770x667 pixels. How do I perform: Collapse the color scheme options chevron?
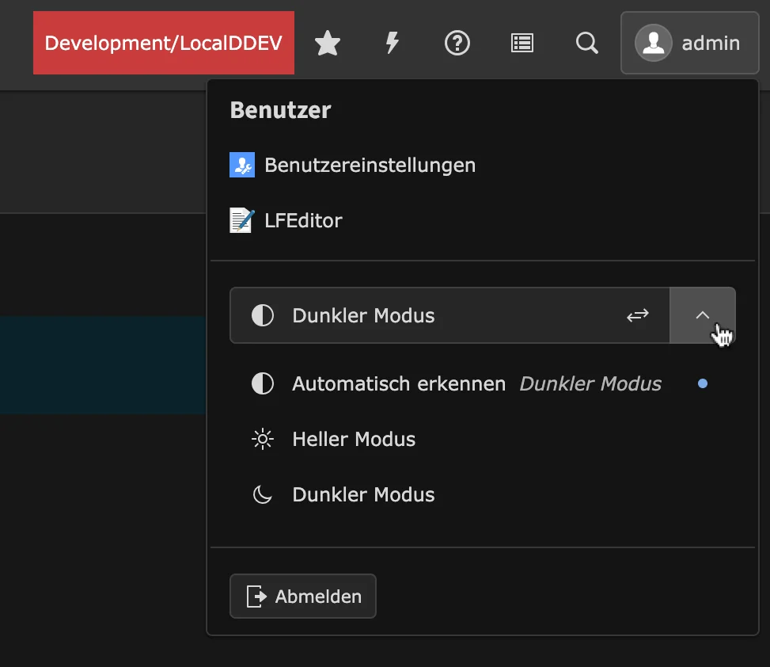(703, 315)
